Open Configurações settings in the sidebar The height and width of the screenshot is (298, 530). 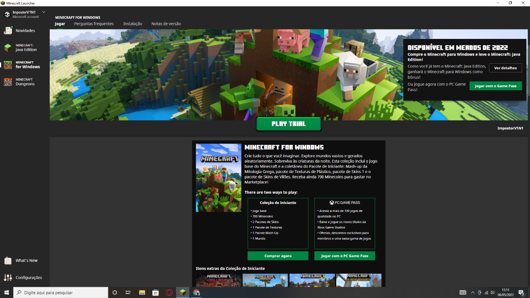[25, 278]
